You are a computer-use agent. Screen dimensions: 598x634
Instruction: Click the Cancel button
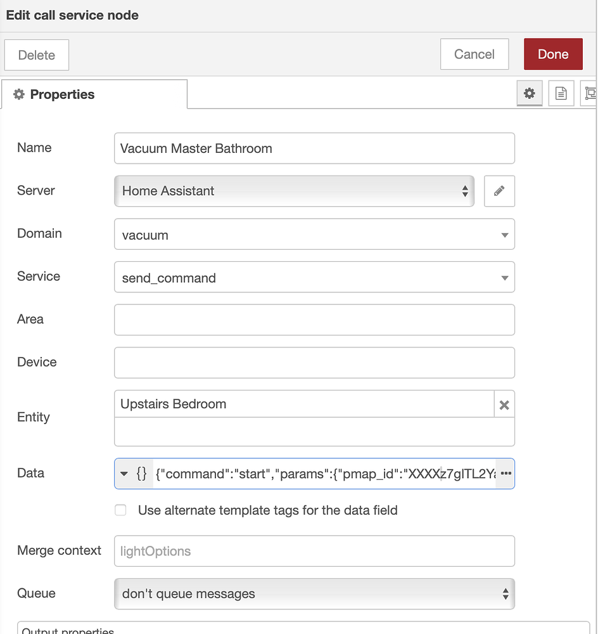(x=474, y=54)
